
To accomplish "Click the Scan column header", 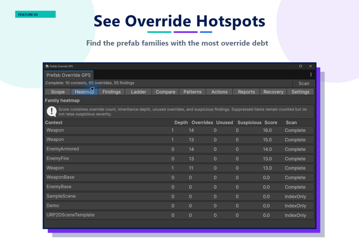I will pos(291,122).
